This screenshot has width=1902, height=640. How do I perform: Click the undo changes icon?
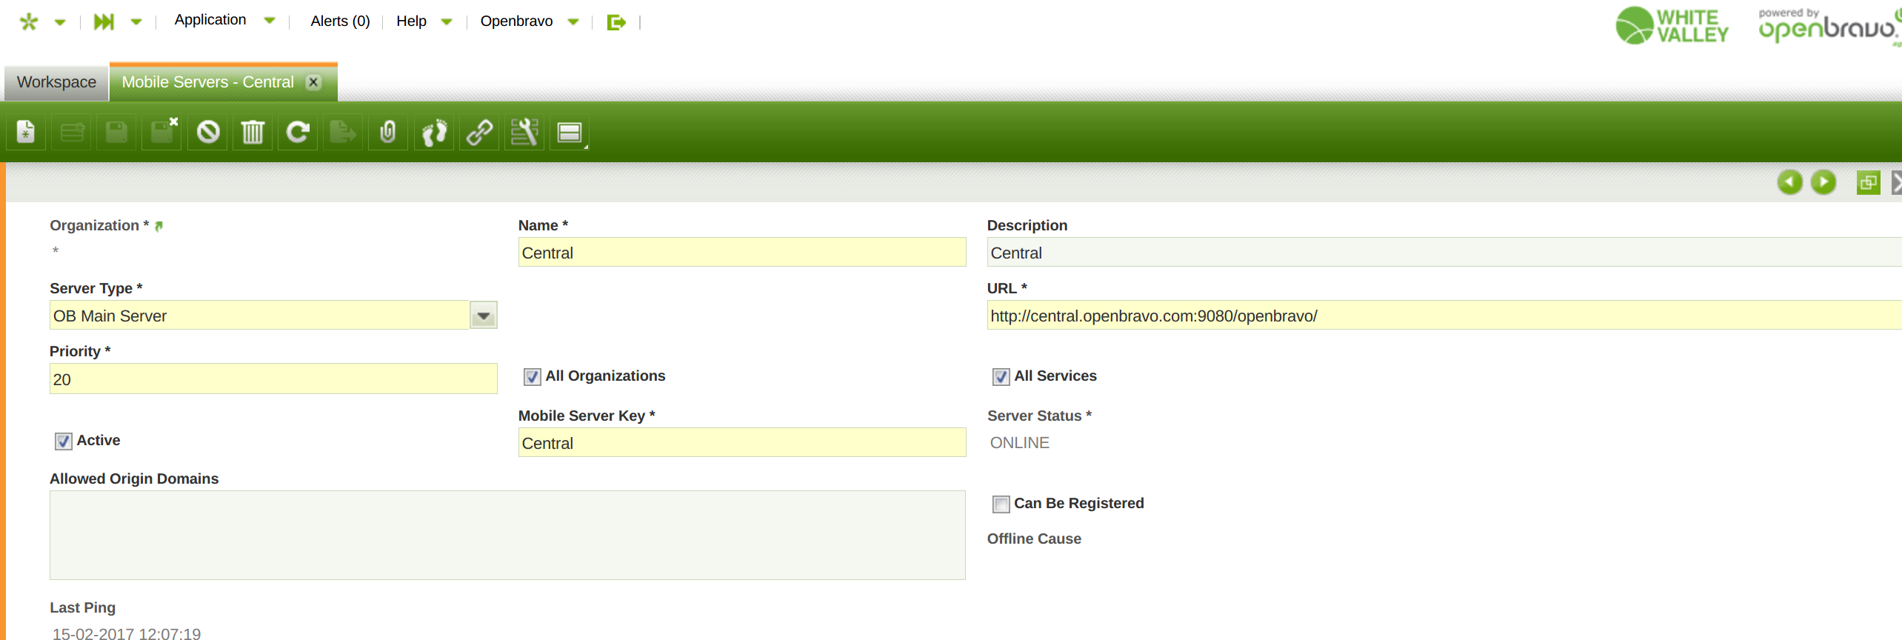click(x=208, y=133)
